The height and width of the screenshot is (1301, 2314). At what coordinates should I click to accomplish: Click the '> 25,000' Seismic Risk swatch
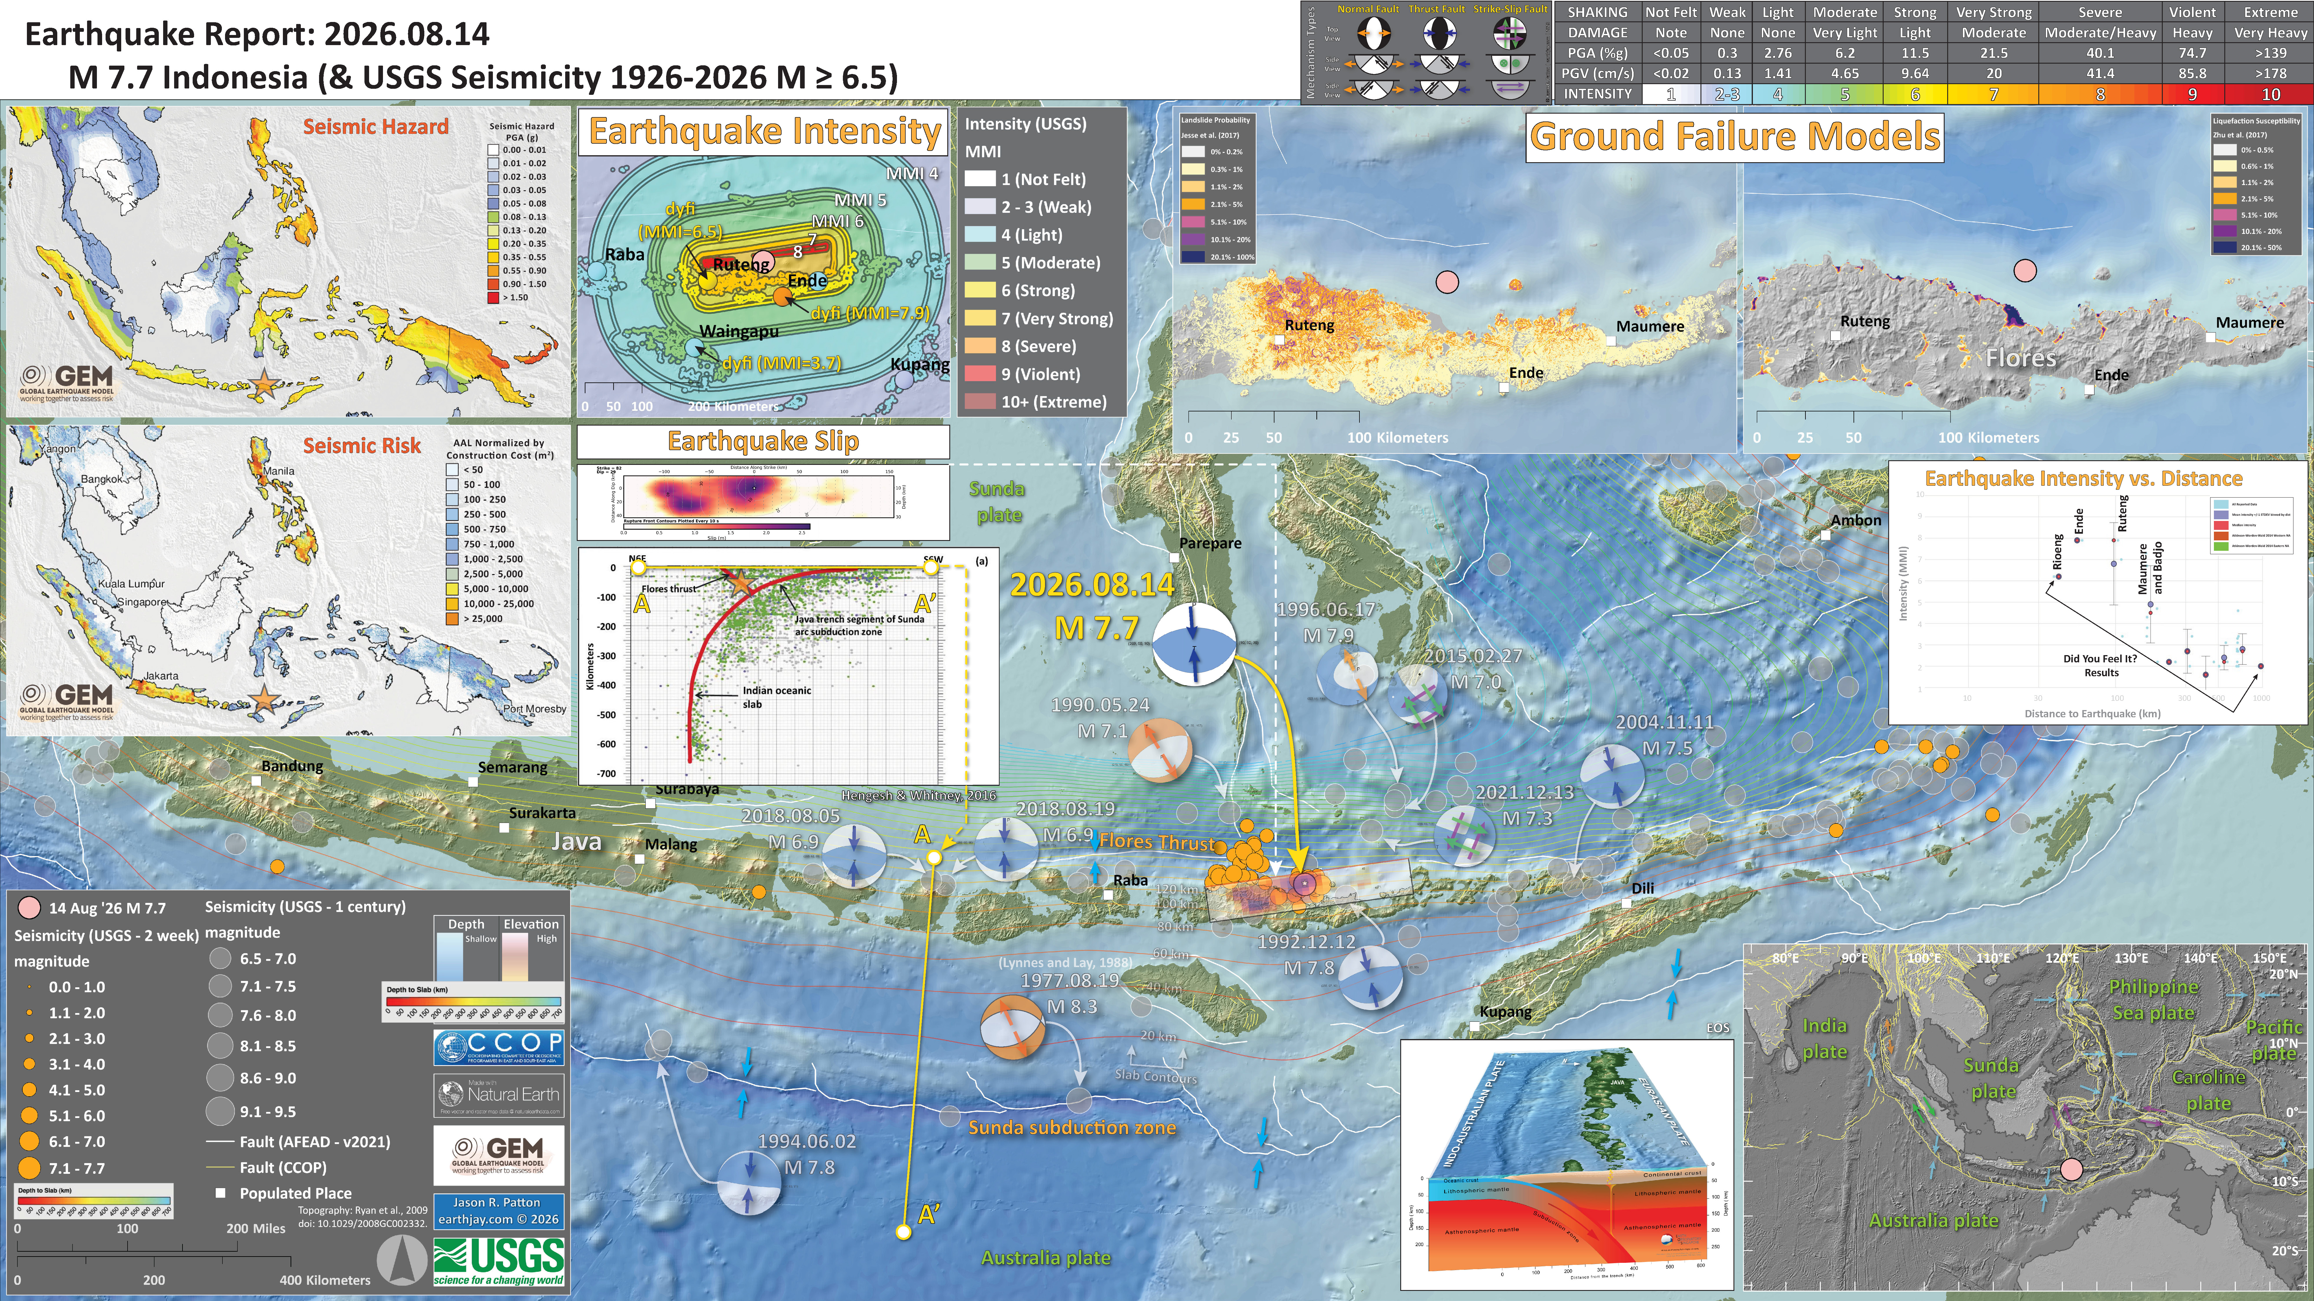tap(452, 619)
